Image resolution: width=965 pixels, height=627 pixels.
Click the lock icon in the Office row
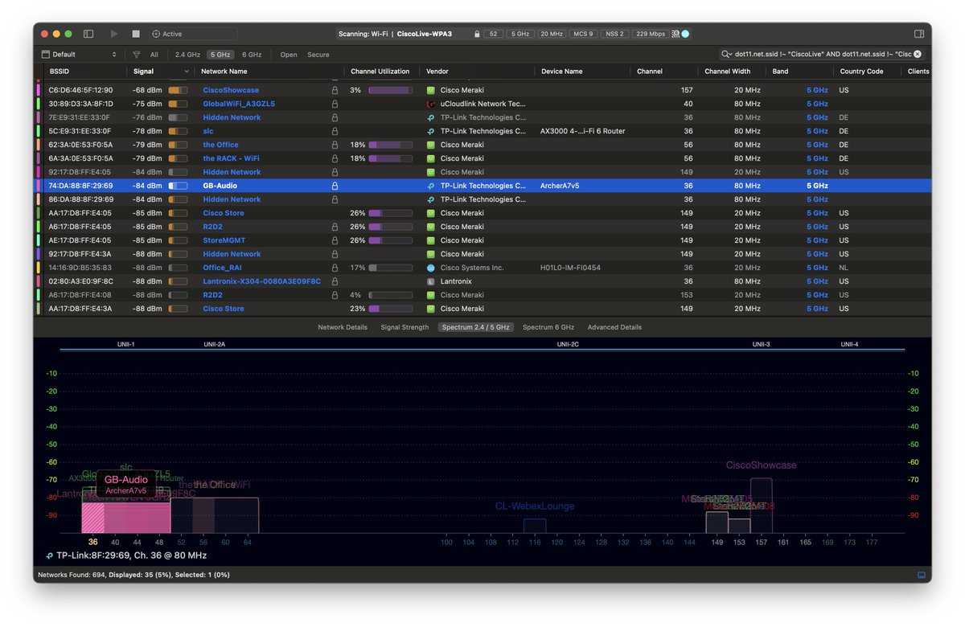335,145
